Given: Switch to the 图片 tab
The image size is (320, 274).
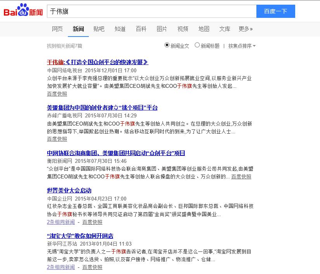Looking at the screenshot, I should coord(162,29).
